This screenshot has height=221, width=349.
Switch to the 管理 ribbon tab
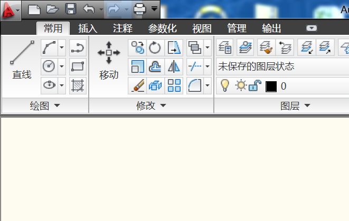pos(237,28)
